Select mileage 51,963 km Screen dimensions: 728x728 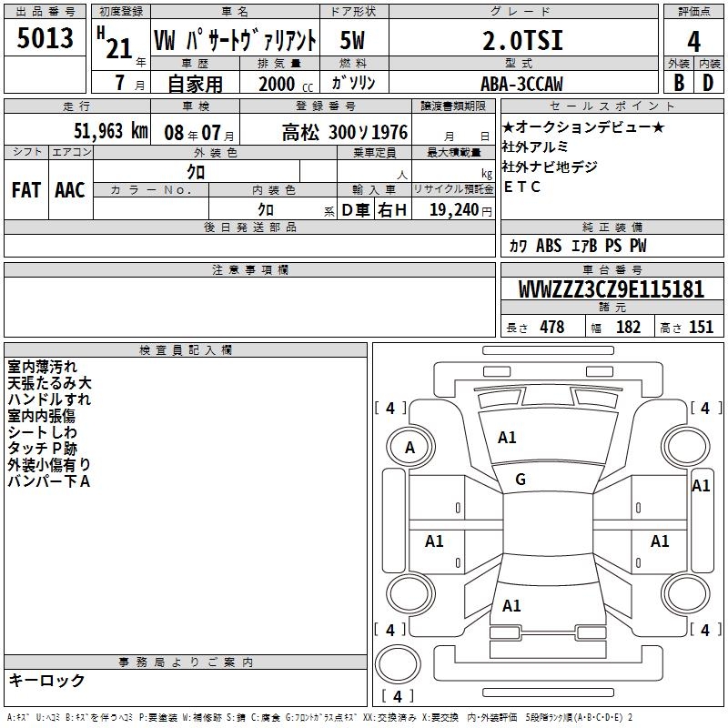pos(110,130)
